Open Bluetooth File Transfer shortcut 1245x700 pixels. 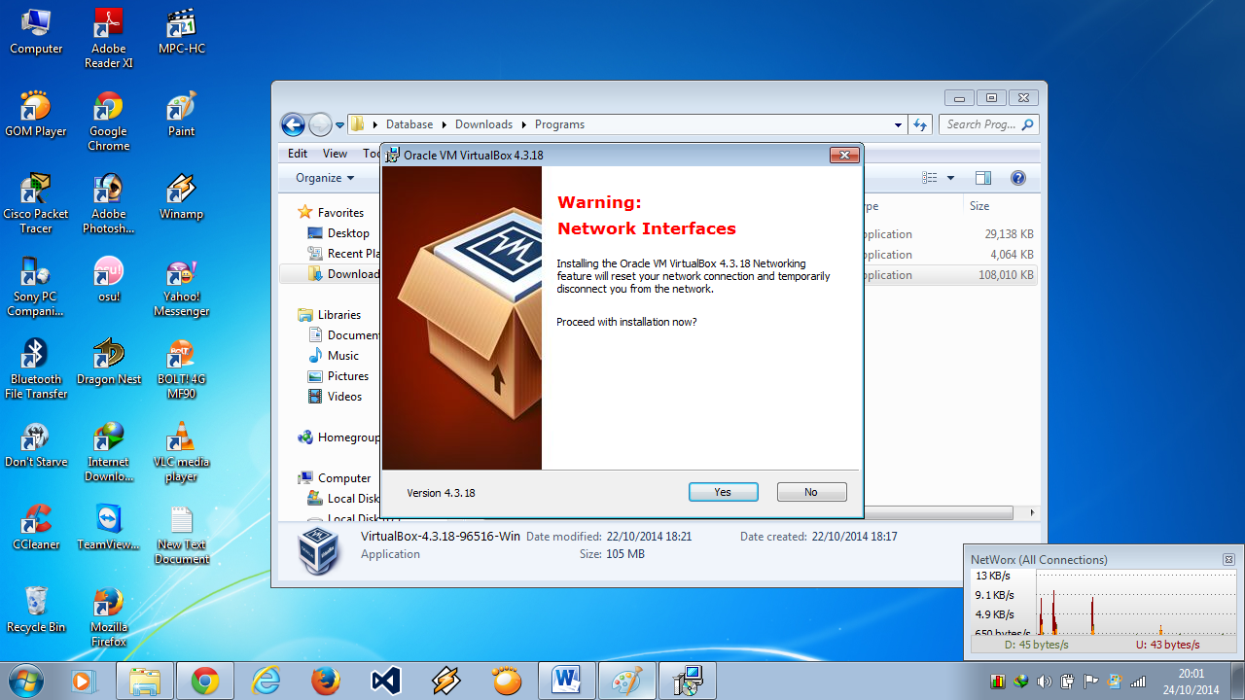point(36,368)
